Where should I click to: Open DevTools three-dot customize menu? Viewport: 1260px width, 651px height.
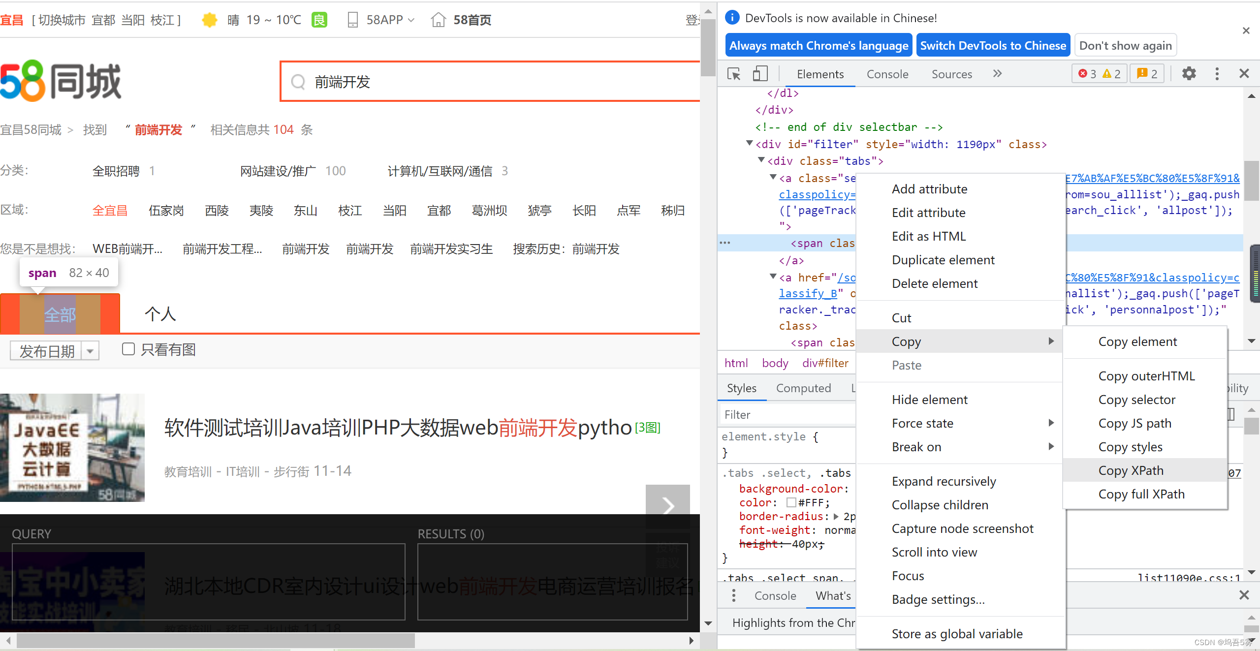[x=1217, y=74]
